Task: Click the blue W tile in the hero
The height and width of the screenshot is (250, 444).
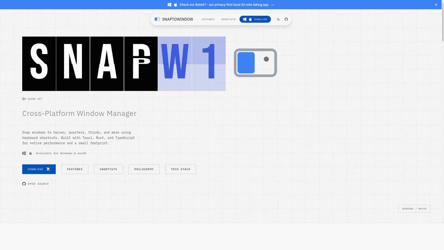Action: [175, 64]
